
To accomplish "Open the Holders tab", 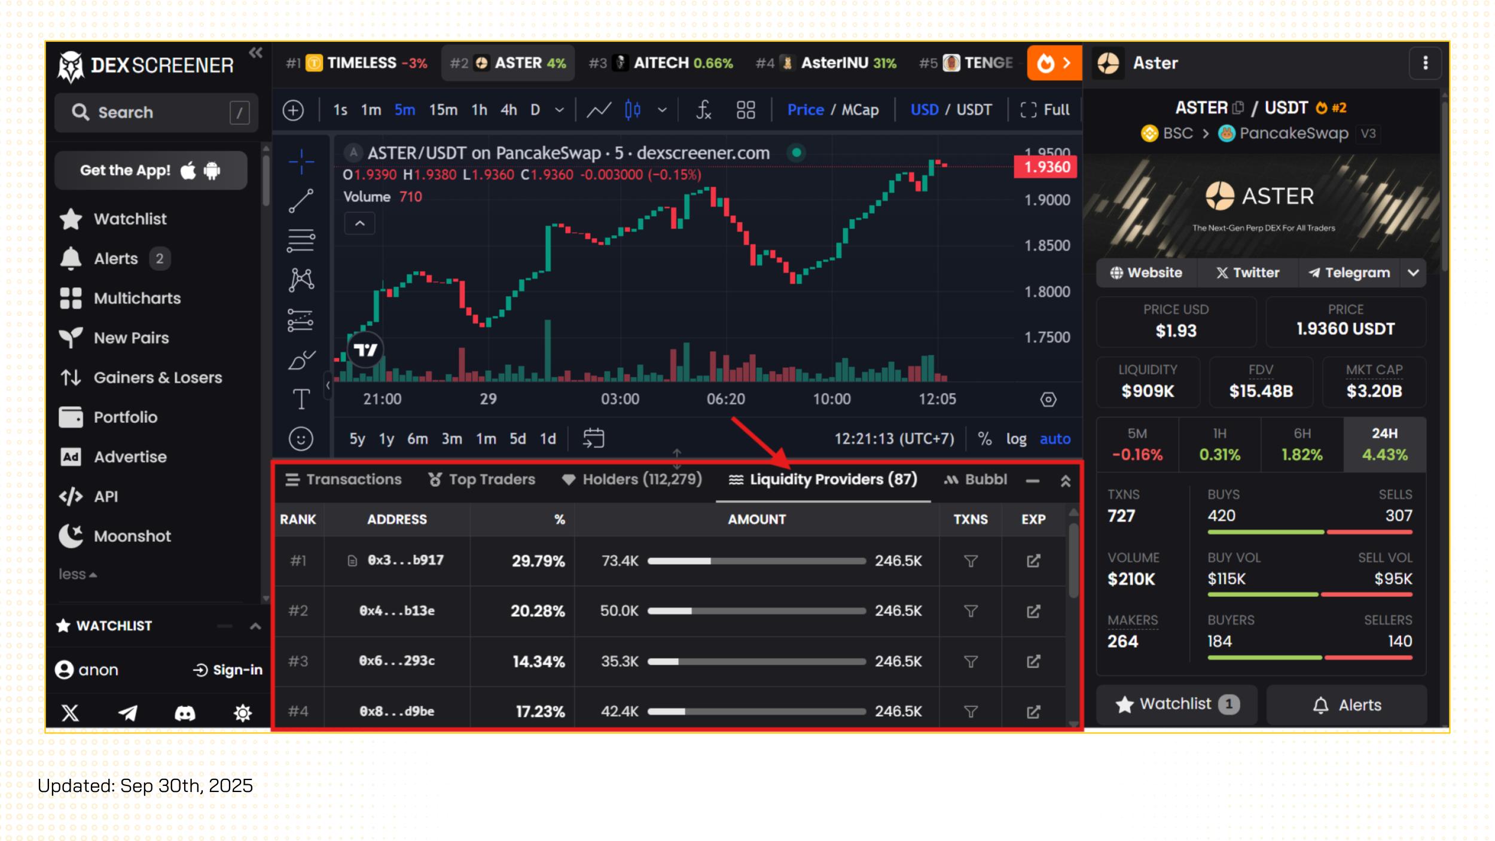I will (631, 480).
